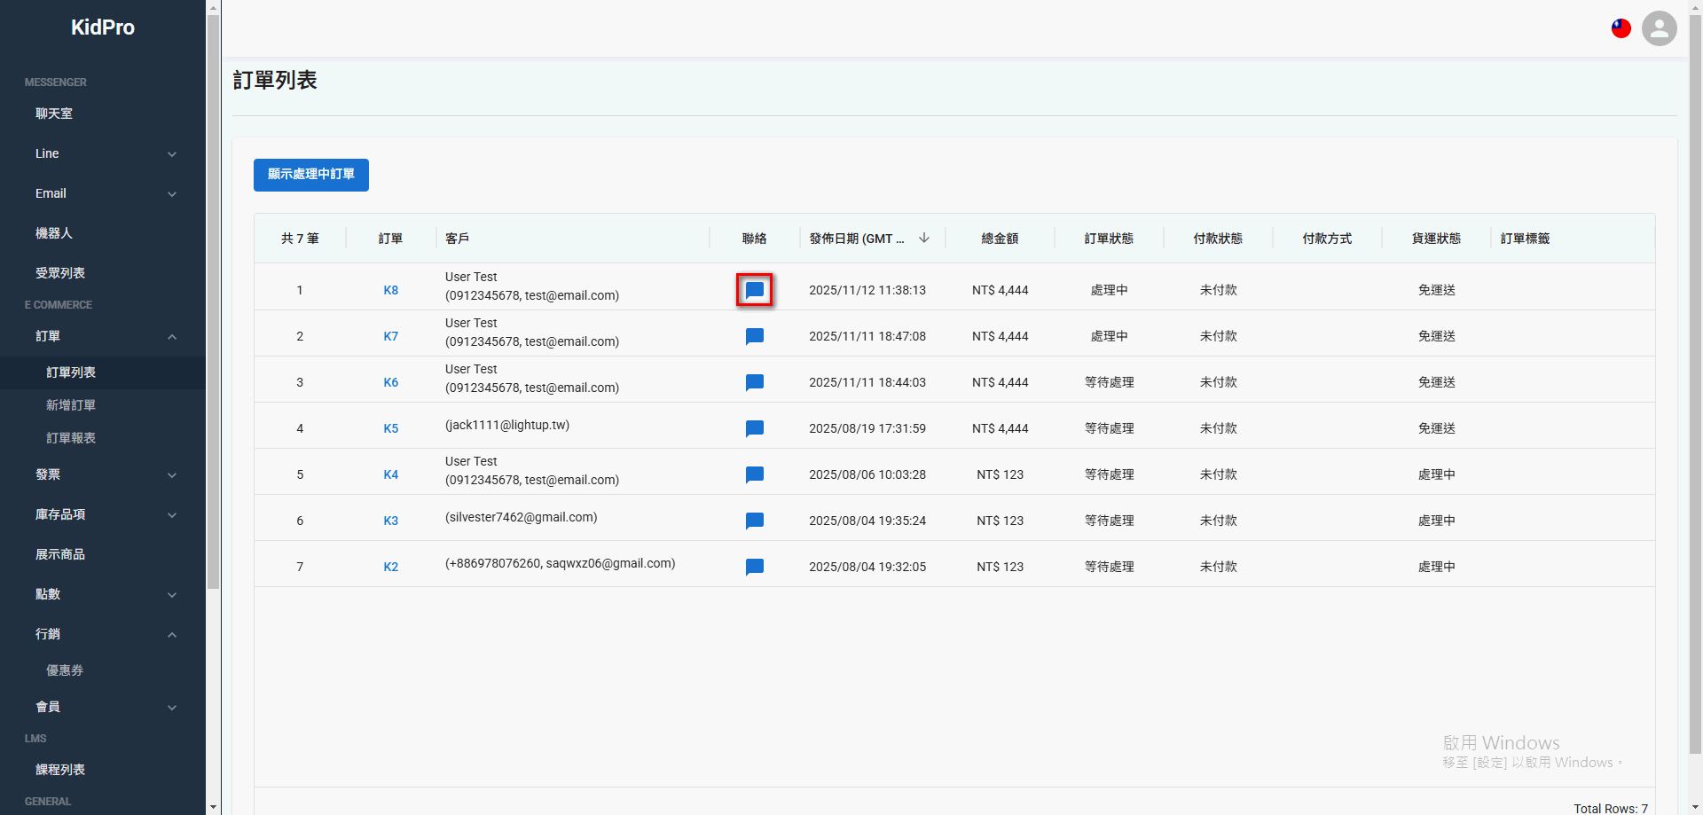Click the 聯絡 column header
Image resolution: width=1703 pixels, height=815 pixels.
(x=755, y=239)
